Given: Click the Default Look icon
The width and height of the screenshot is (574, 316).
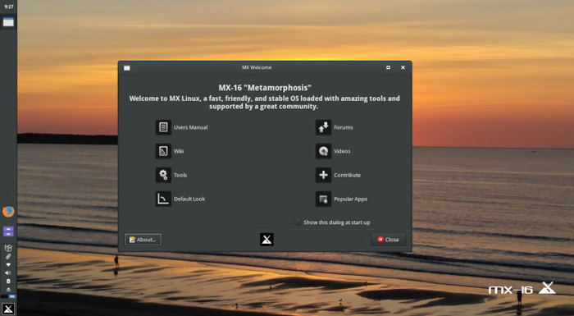Looking at the screenshot, I should pyautogui.click(x=163, y=199).
